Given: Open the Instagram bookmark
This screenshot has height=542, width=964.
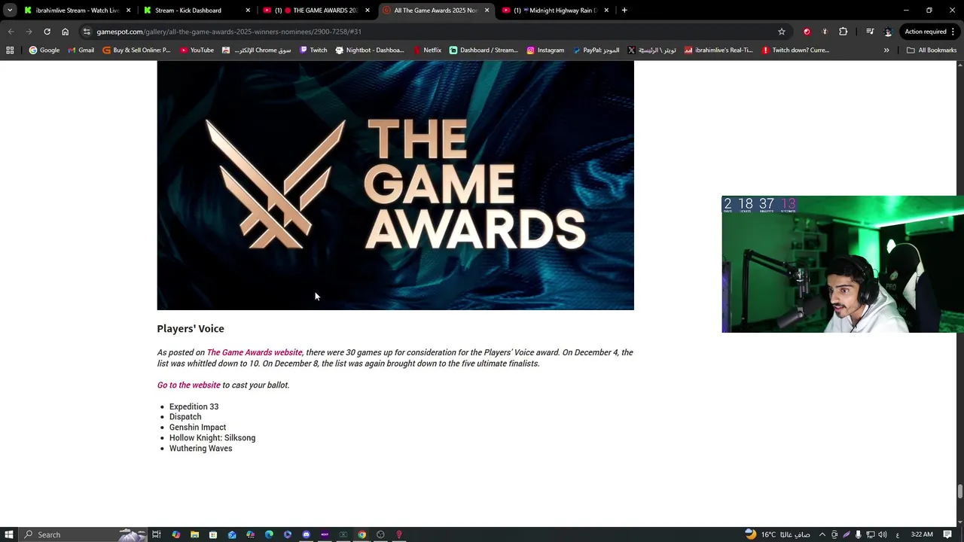Looking at the screenshot, I should 545,50.
